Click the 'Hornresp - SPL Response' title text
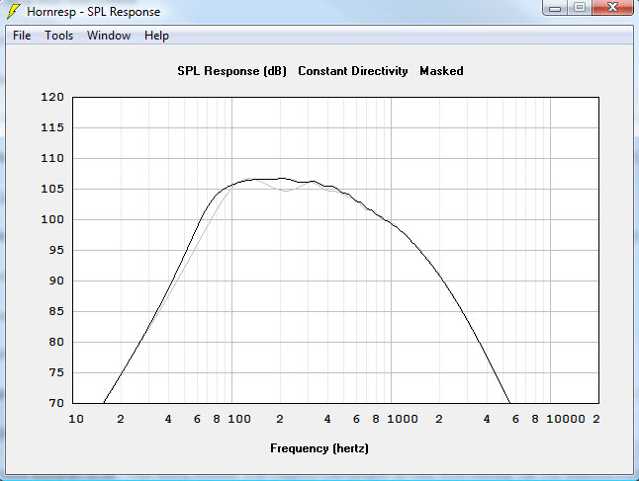The image size is (639, 481). click(93, 12)
